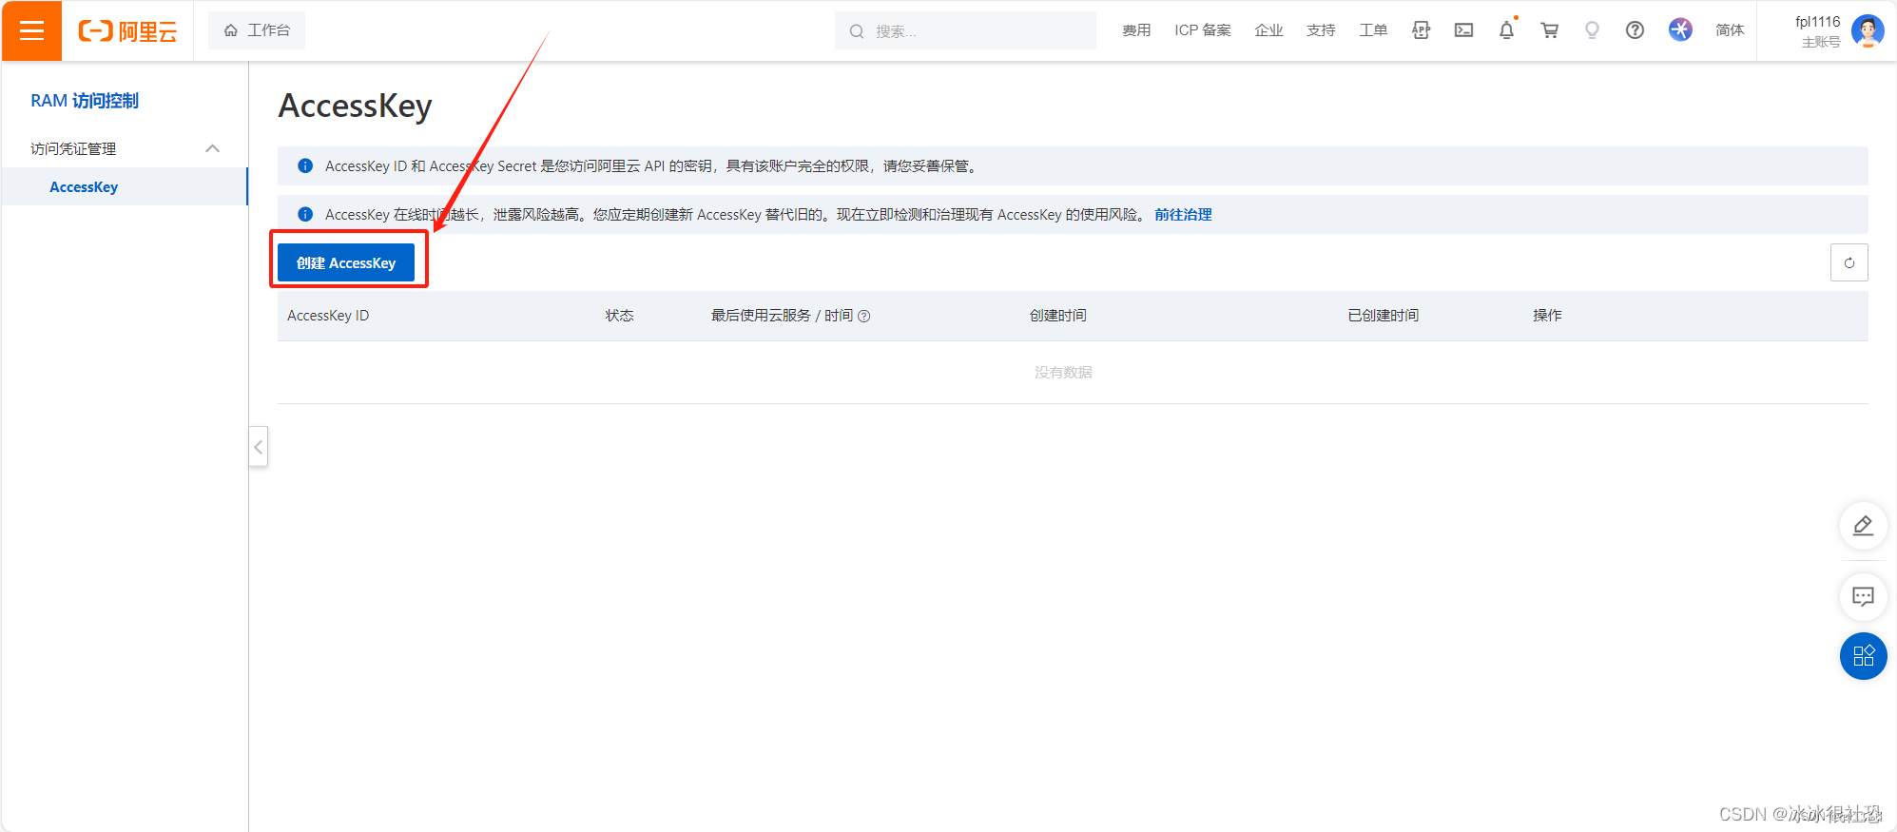Open the round purple assistant icon
The image size is (1897, 832).
point(1681,30)
